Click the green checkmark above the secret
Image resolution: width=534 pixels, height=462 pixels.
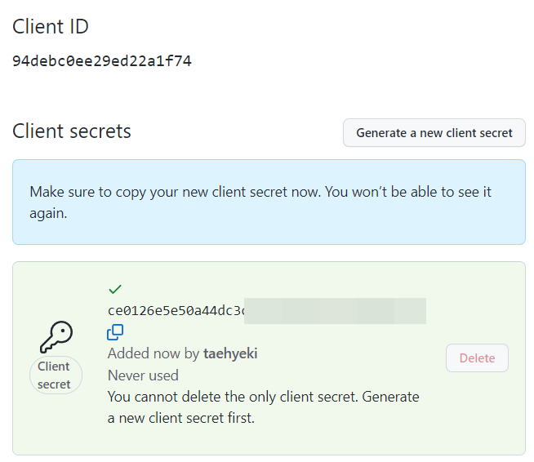[x=115, y=289]
